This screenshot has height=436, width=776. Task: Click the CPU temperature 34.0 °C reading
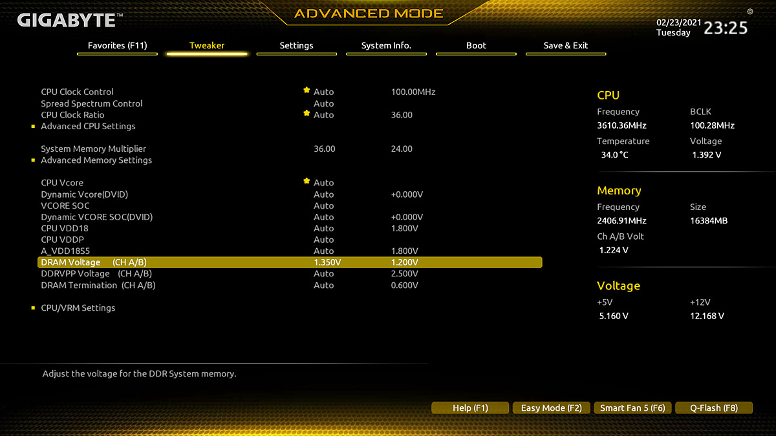click(614, 155)
